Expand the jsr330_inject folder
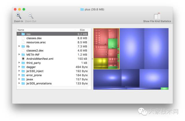 click(19, 71)
